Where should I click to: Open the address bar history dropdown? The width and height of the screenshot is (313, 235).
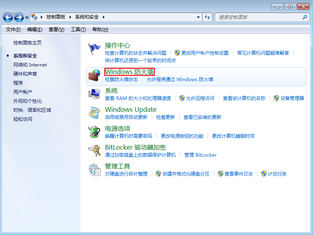(199, 17)
